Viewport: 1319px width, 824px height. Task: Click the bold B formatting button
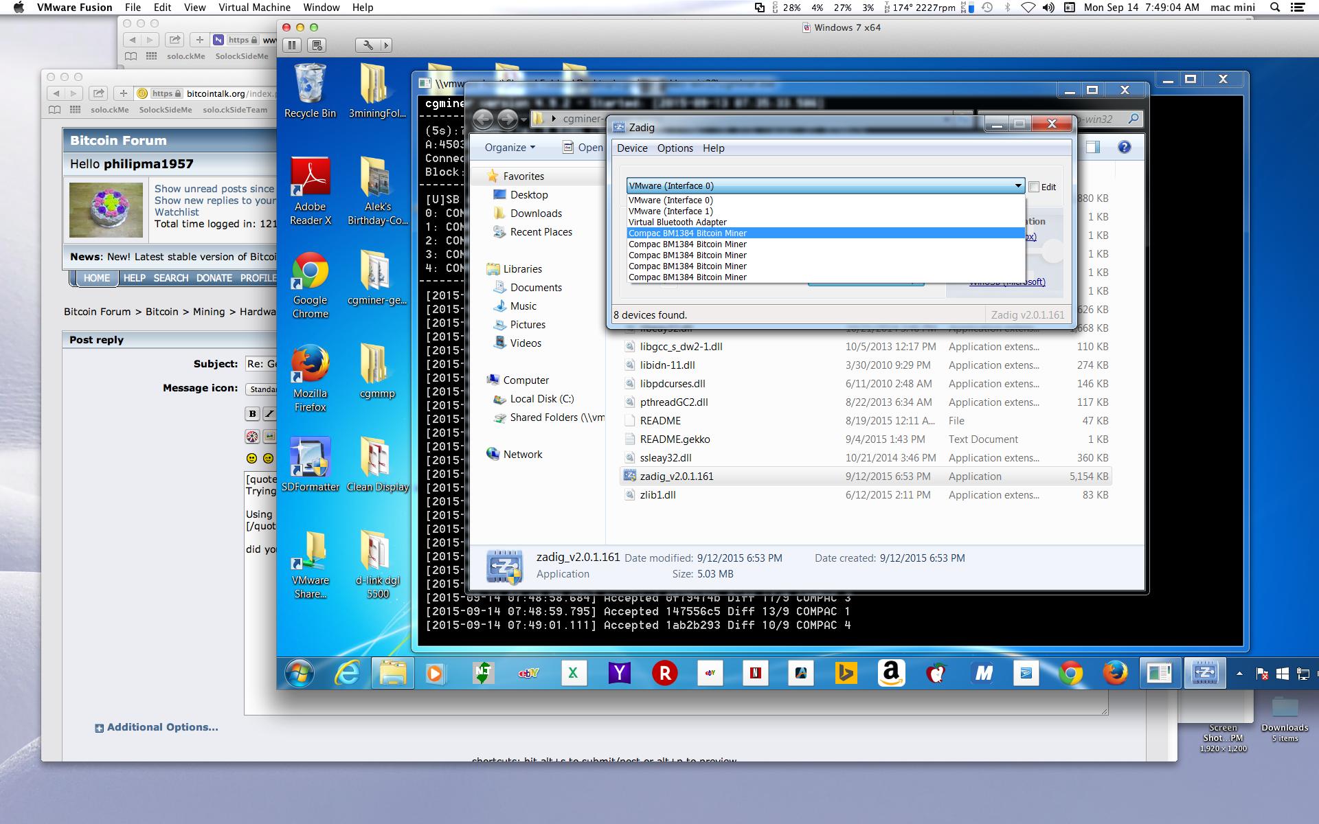252,413
